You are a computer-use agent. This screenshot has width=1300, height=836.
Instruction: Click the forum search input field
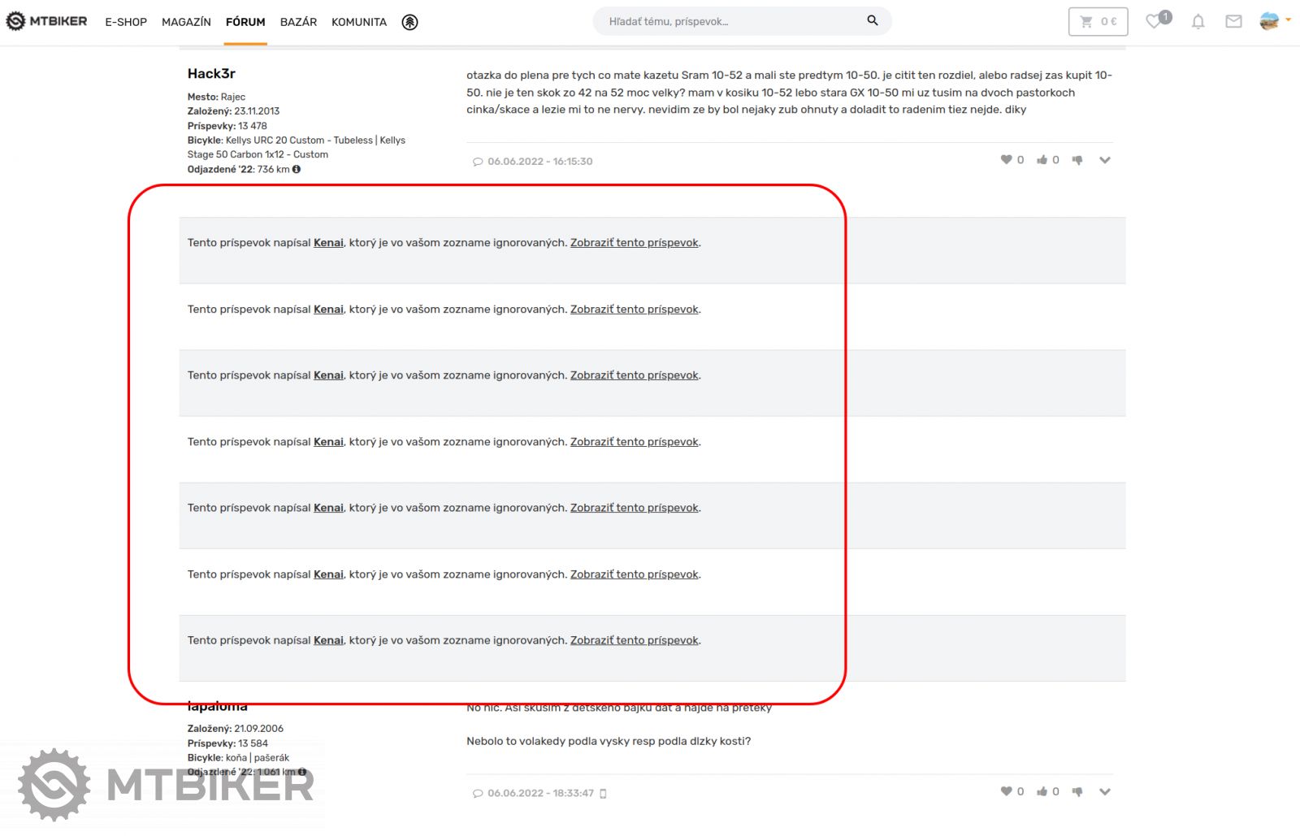pyautogui.click(x=731, y=21)
